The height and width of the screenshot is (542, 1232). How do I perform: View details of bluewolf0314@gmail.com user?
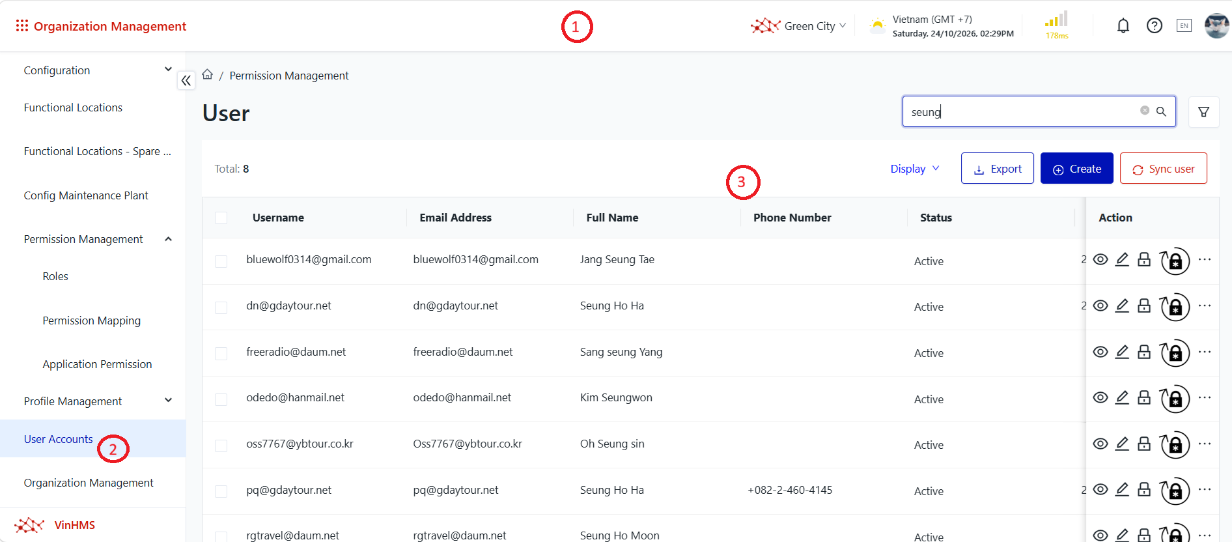point(1100,259)
